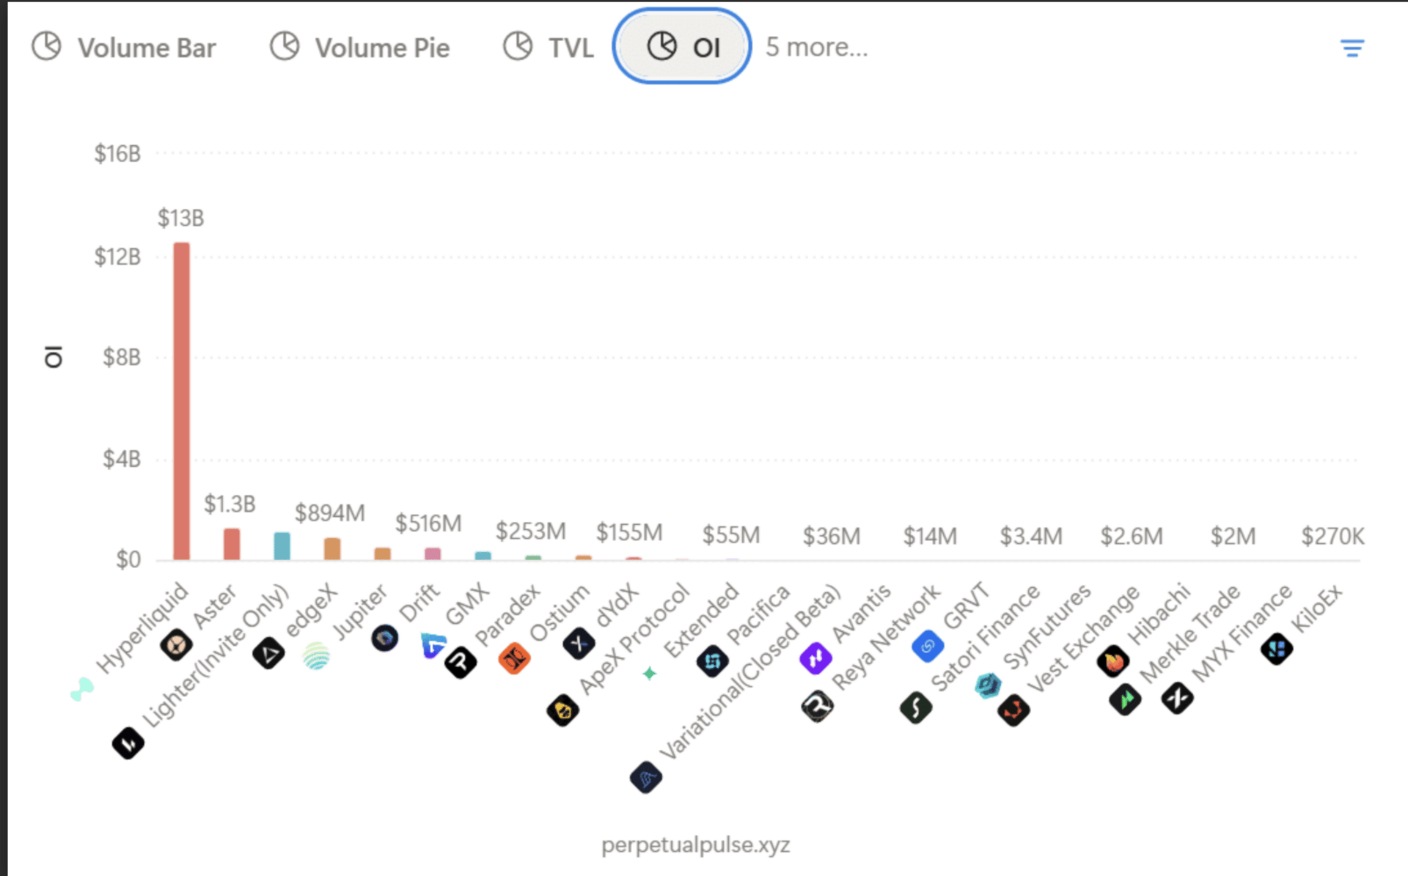Click the Lighter (Invite Only) logo icon
1408x876 pixels.
[128, 743]
